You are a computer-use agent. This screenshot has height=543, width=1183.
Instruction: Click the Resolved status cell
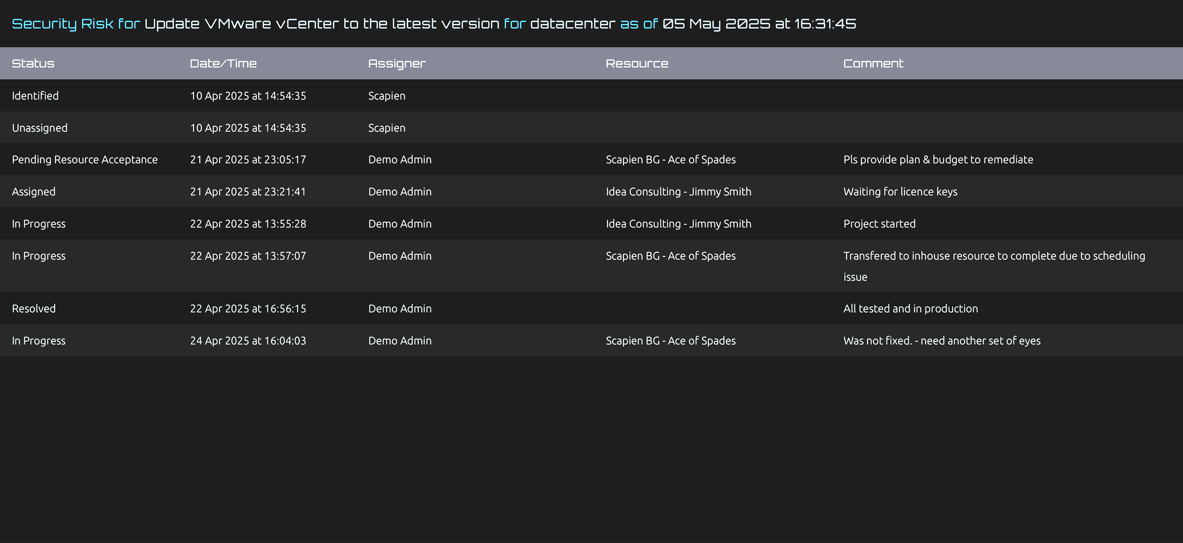[x=33, y=308]
